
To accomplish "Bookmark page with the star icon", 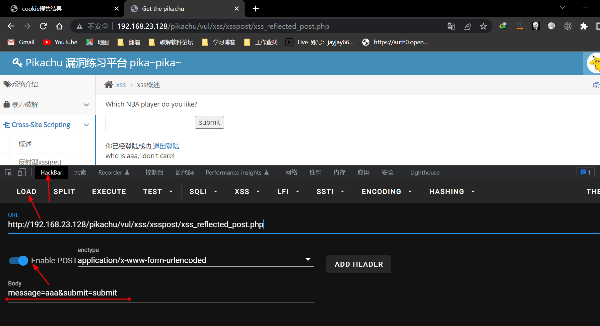I will point(483,26).
